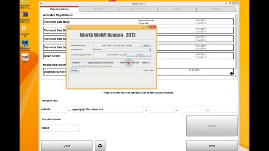Click the Paste button in the keygen
269x151 pixels.
147,45
